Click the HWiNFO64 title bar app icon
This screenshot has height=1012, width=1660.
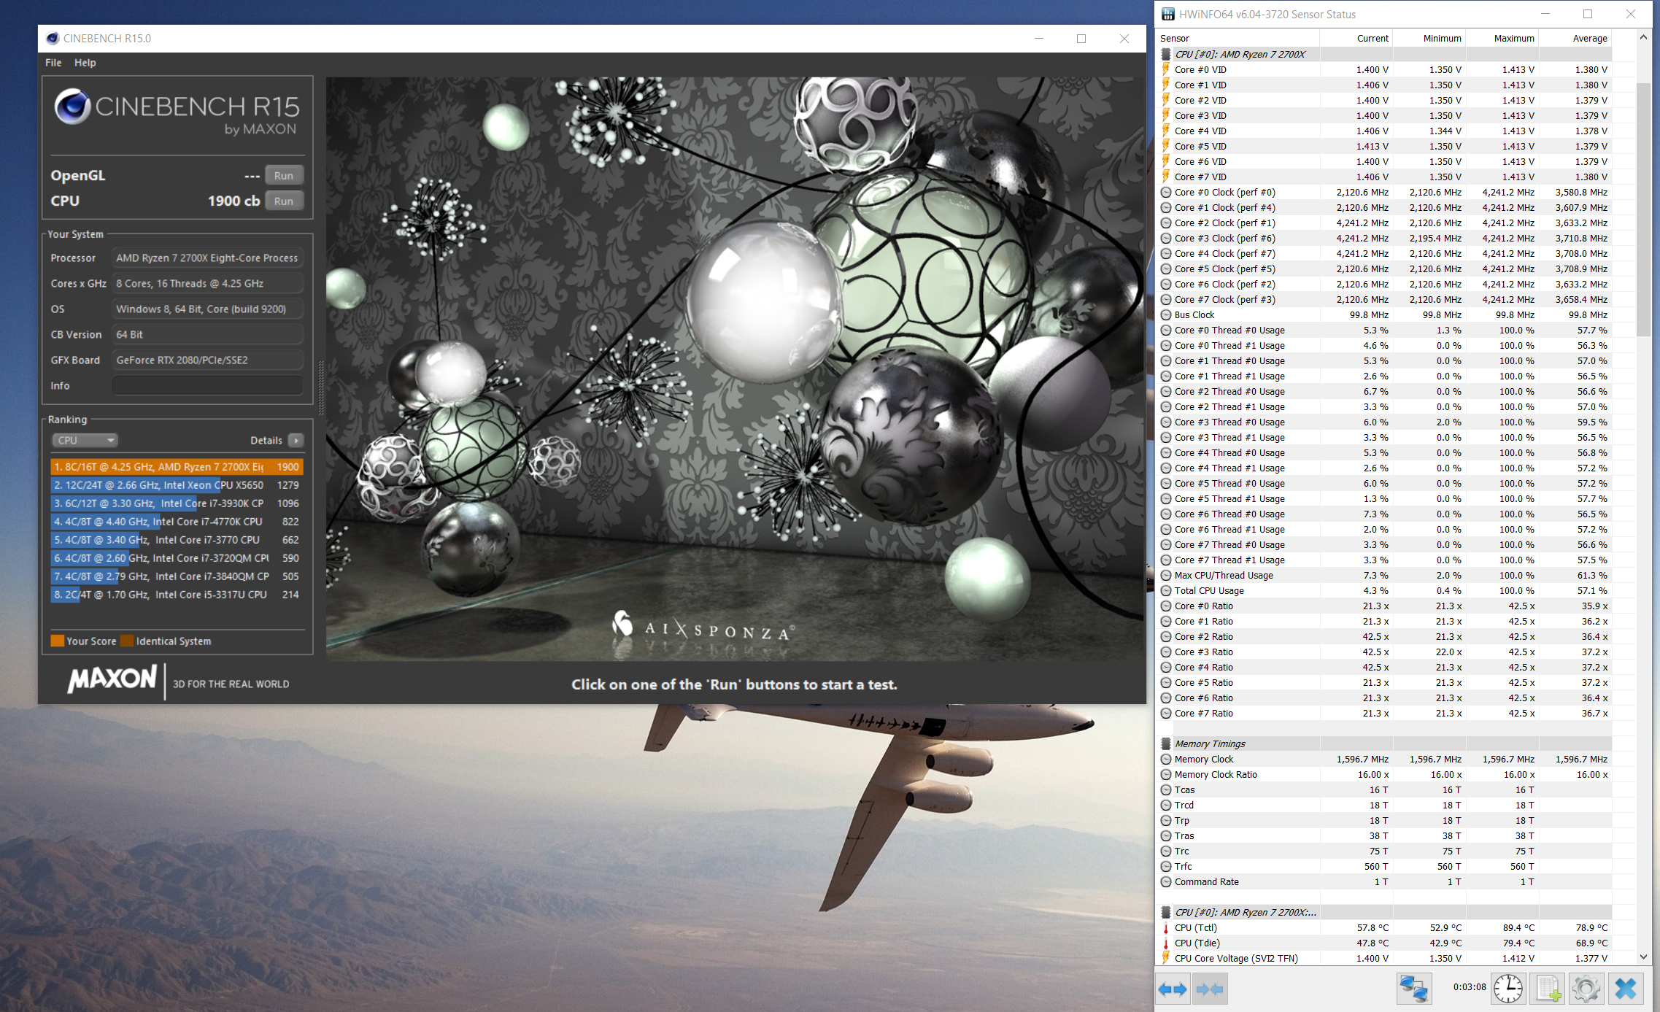click(x=1168, y=14)
